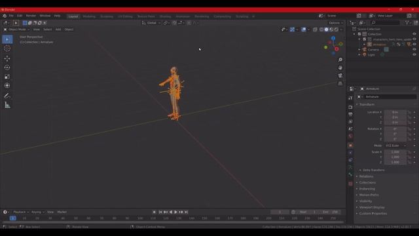This screenshot has height=236, width=419.
Task: Click the pan hand icon in viewport
Action: point(340,68)
